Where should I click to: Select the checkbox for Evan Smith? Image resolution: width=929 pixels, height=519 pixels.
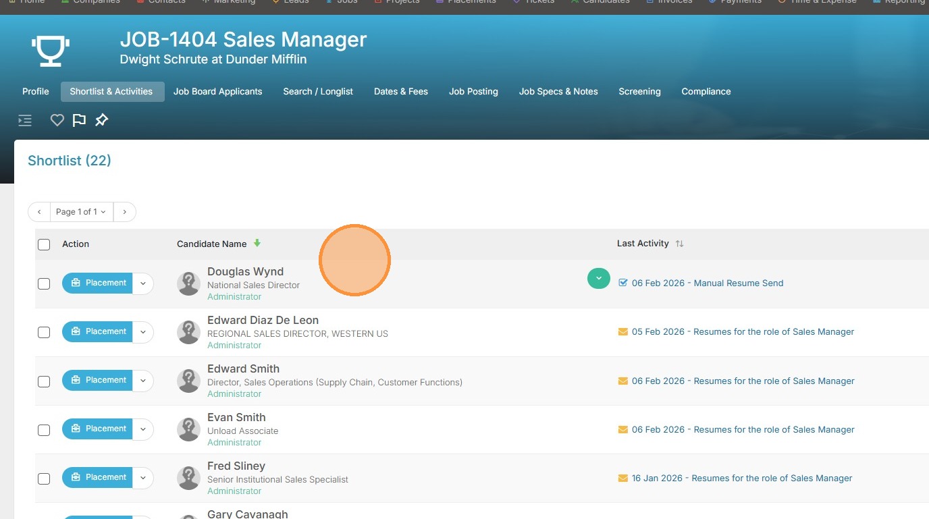point(44,429)
